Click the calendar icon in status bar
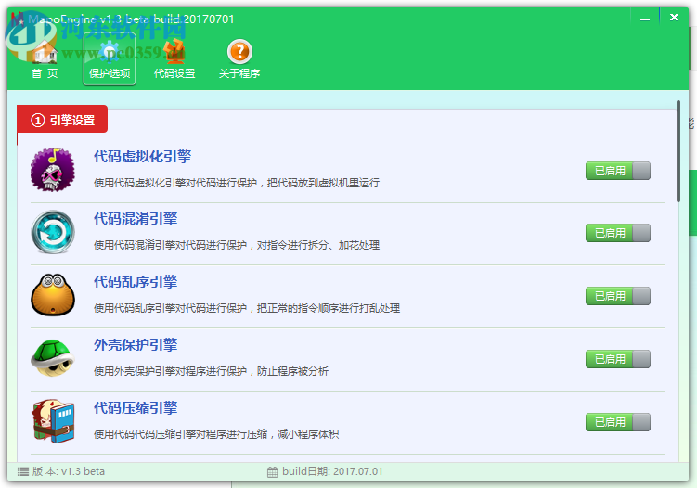This screenshot has height=488, width=697. point(273,472)
